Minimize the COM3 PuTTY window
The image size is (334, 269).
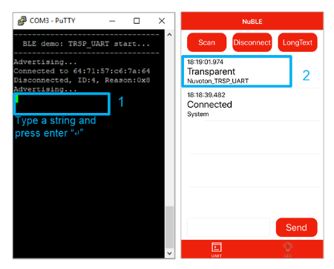coord(112,21)
